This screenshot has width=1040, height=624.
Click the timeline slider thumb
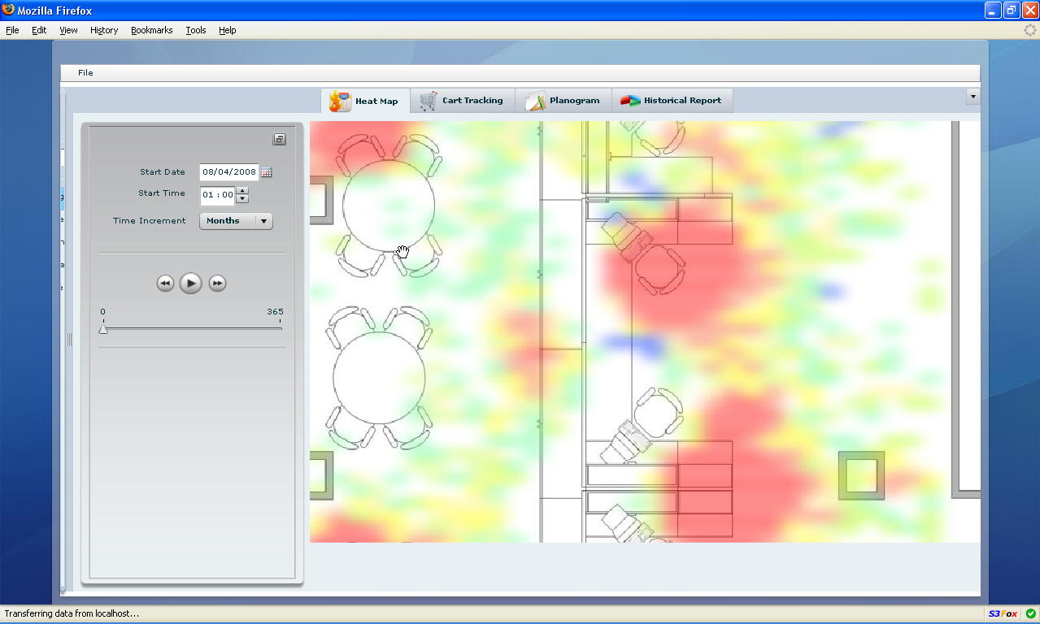(x=103, y=328)
